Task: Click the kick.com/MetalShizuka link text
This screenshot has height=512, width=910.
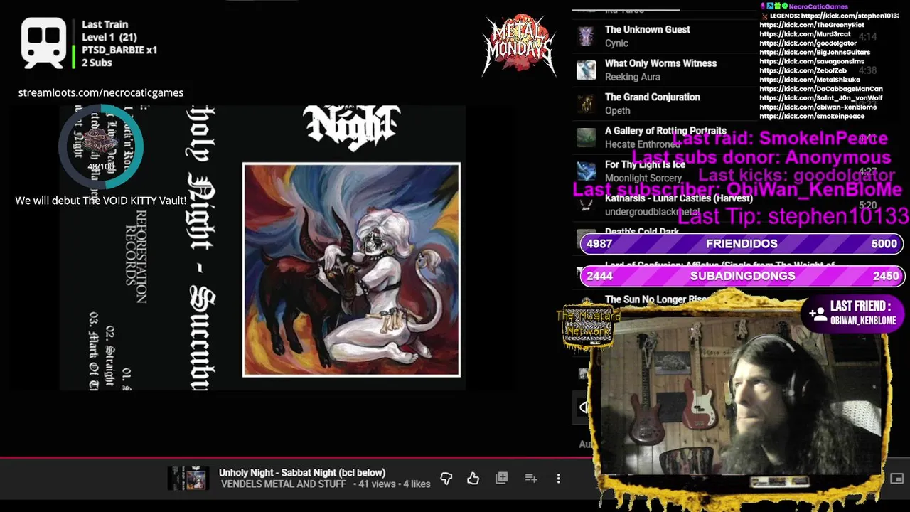Action: pos(810,80)
